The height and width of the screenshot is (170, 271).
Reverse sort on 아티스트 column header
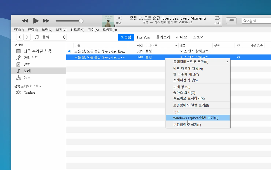click(x=161, y=45)
